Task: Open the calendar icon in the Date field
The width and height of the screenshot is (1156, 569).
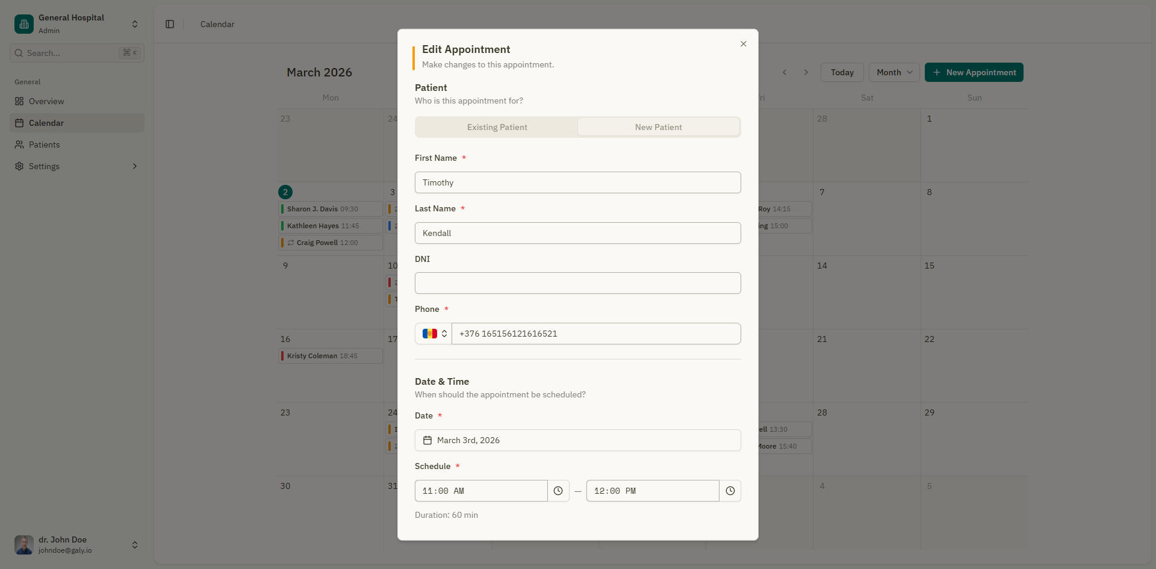Action: (x=427, y=440)
